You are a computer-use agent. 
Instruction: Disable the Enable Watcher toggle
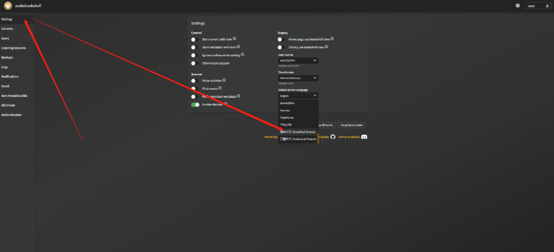(195, 104)
